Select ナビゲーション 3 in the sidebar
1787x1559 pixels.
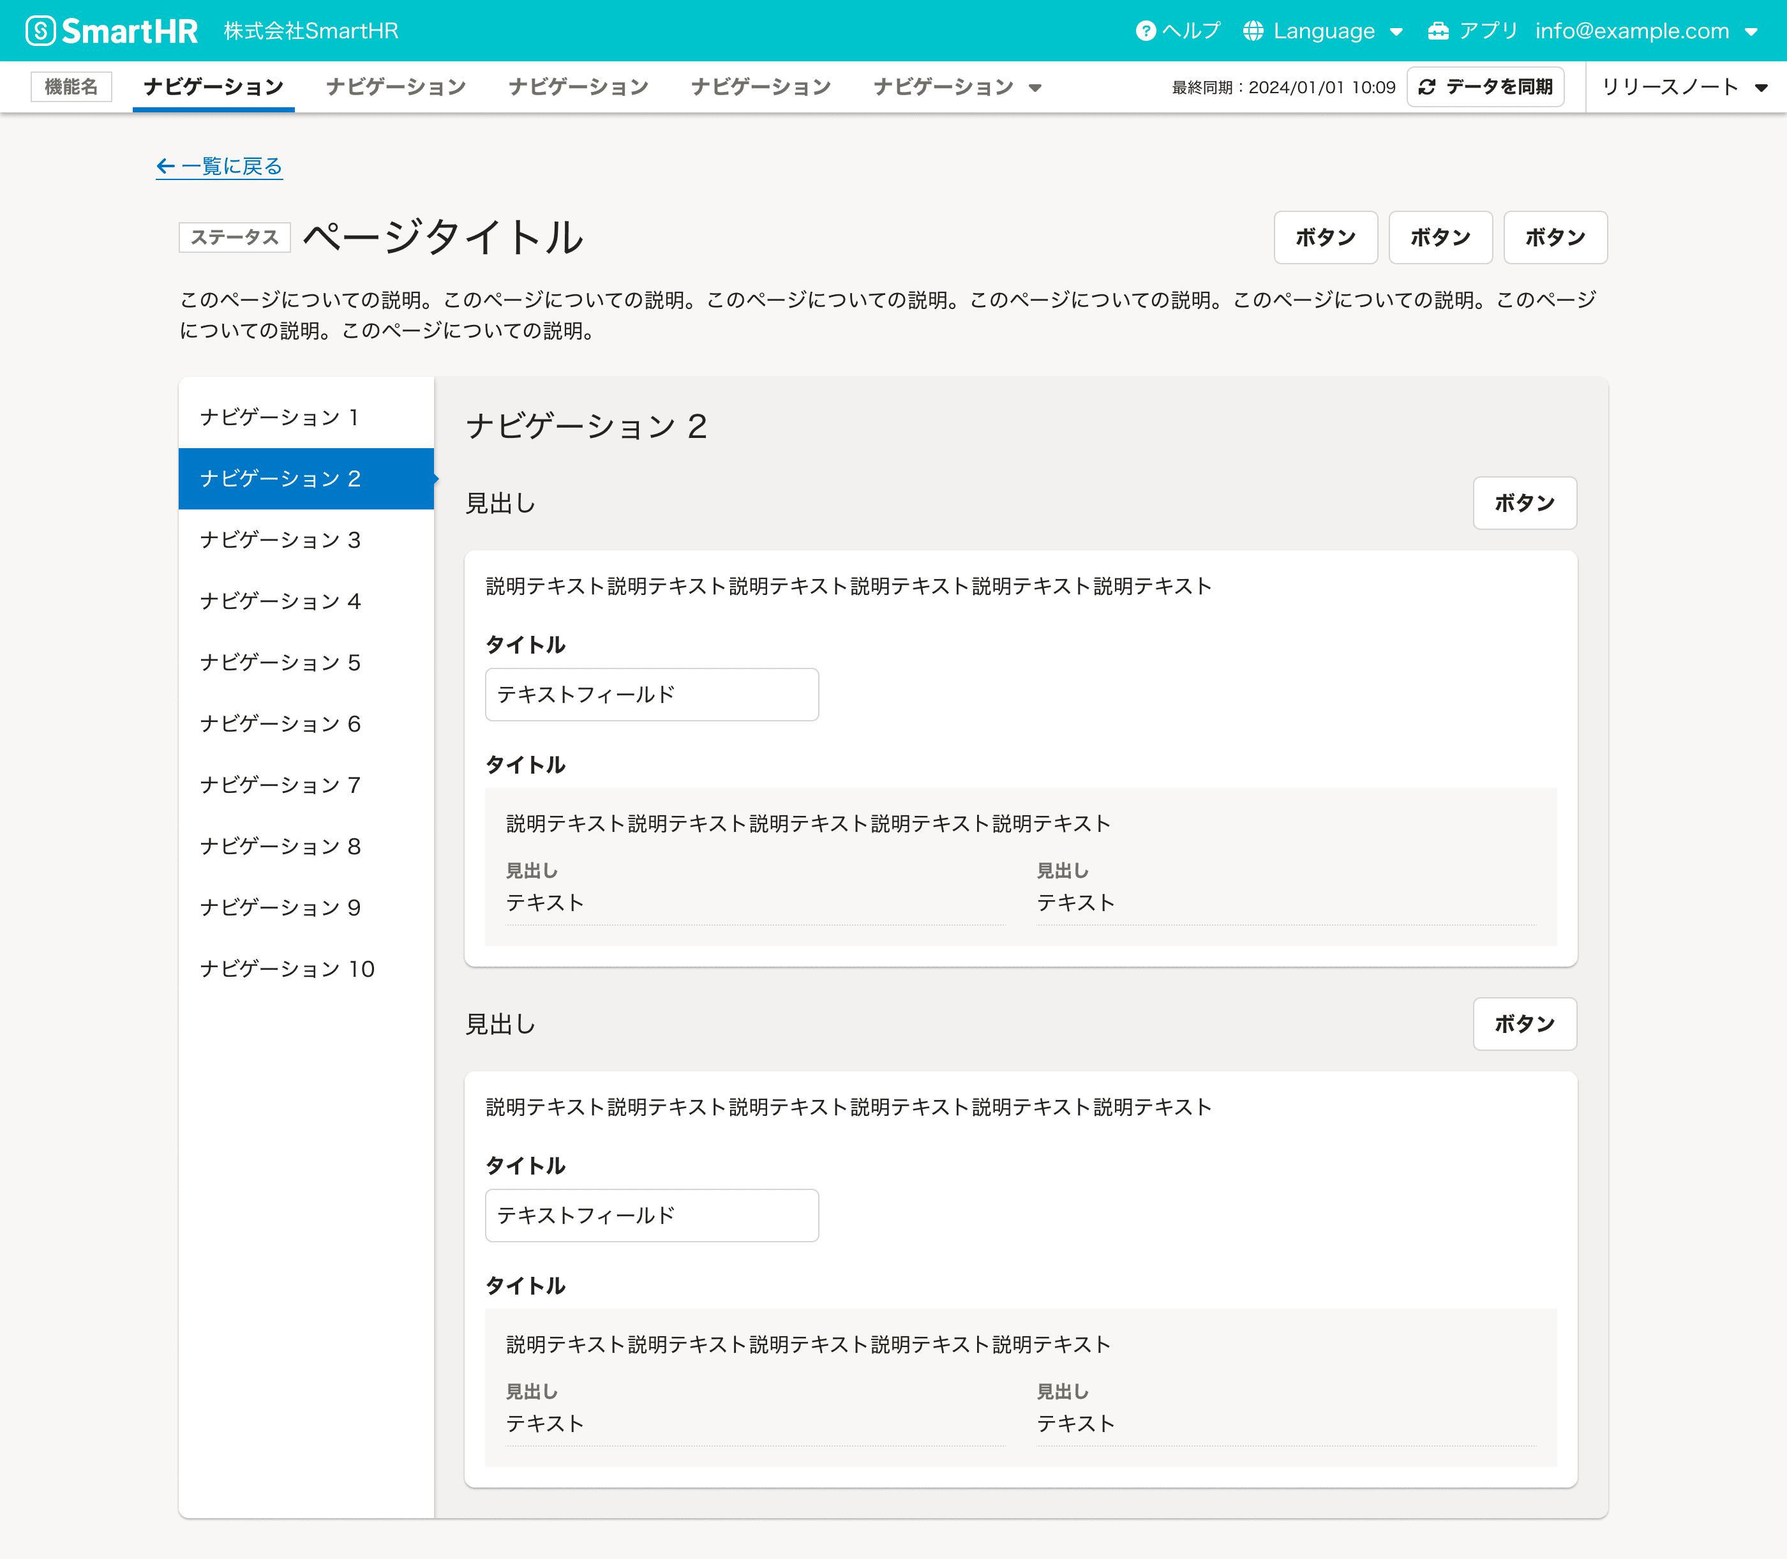(279, 539)
